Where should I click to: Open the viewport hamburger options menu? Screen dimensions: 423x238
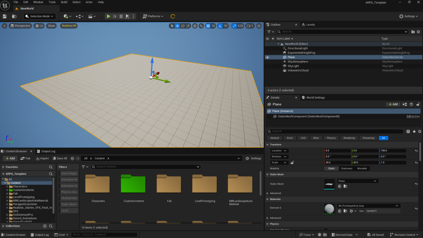5,26
